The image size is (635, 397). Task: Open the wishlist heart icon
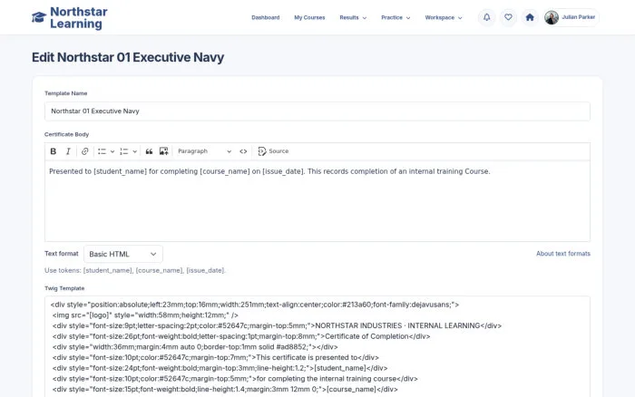click(x=508, y=17)
